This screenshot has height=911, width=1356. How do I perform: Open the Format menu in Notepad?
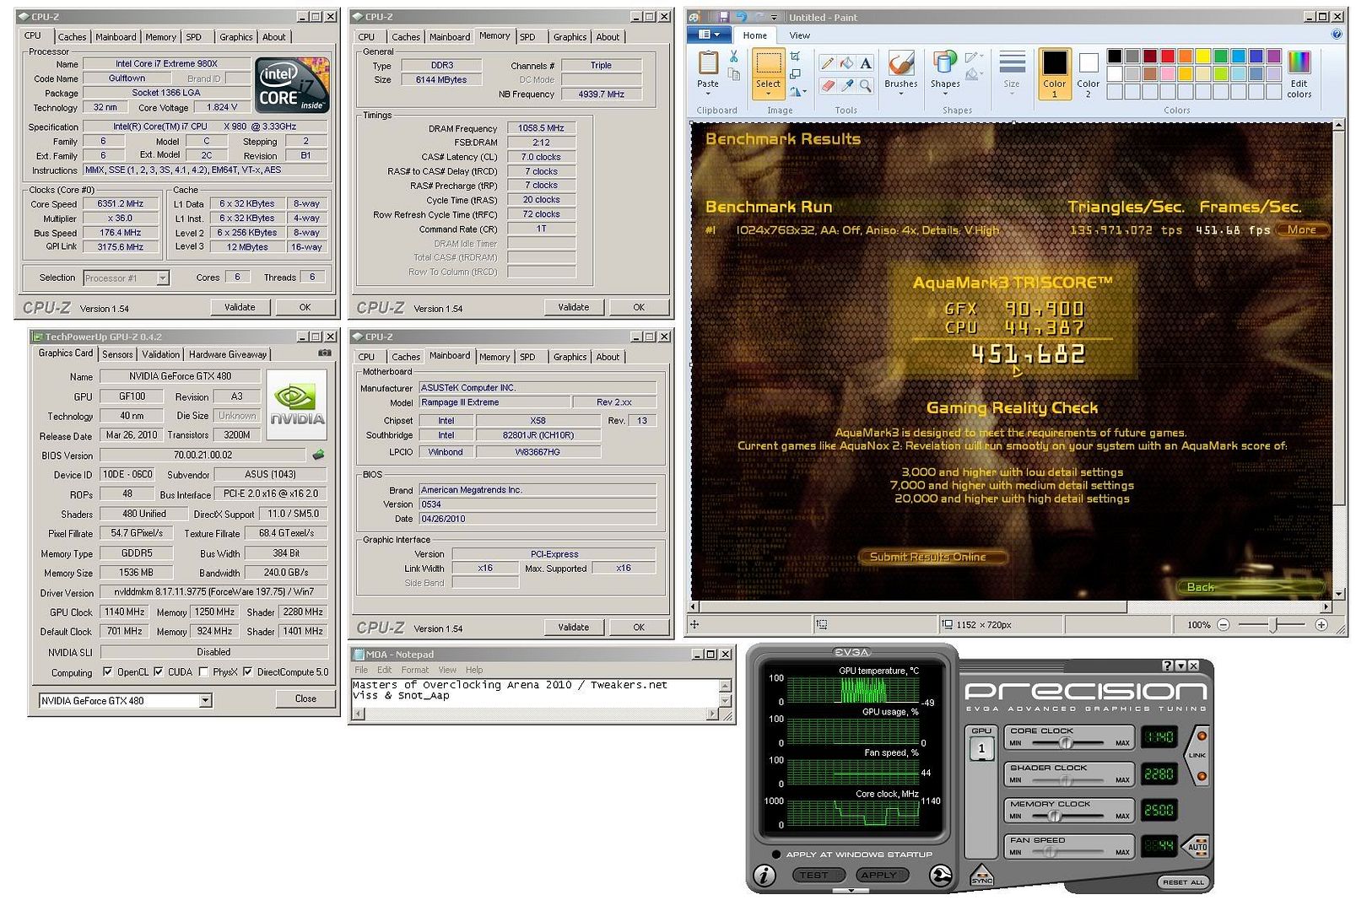tap(414, 670)
